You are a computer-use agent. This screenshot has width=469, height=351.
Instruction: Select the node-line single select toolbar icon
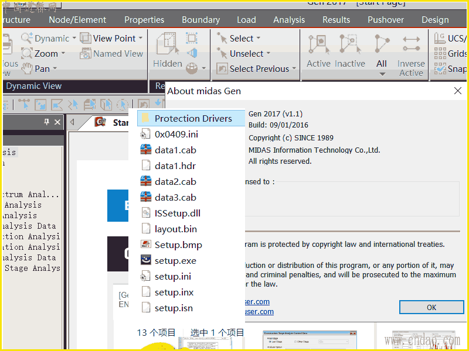pos(24,105)
